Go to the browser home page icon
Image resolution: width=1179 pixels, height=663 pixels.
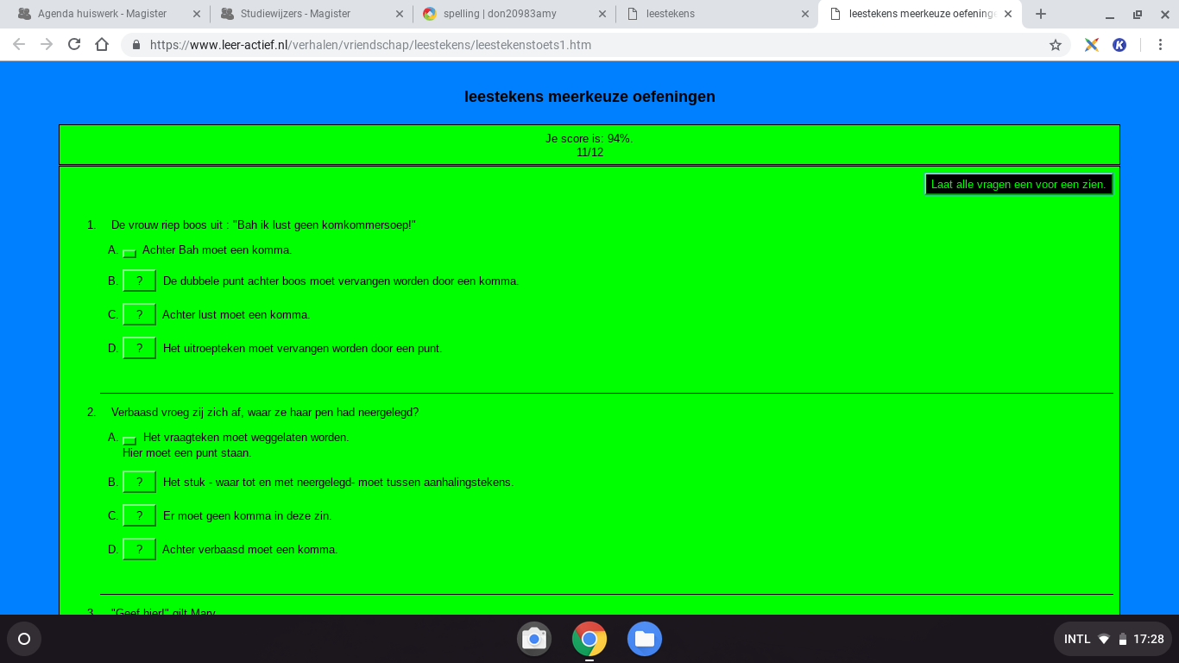point(102,45)
